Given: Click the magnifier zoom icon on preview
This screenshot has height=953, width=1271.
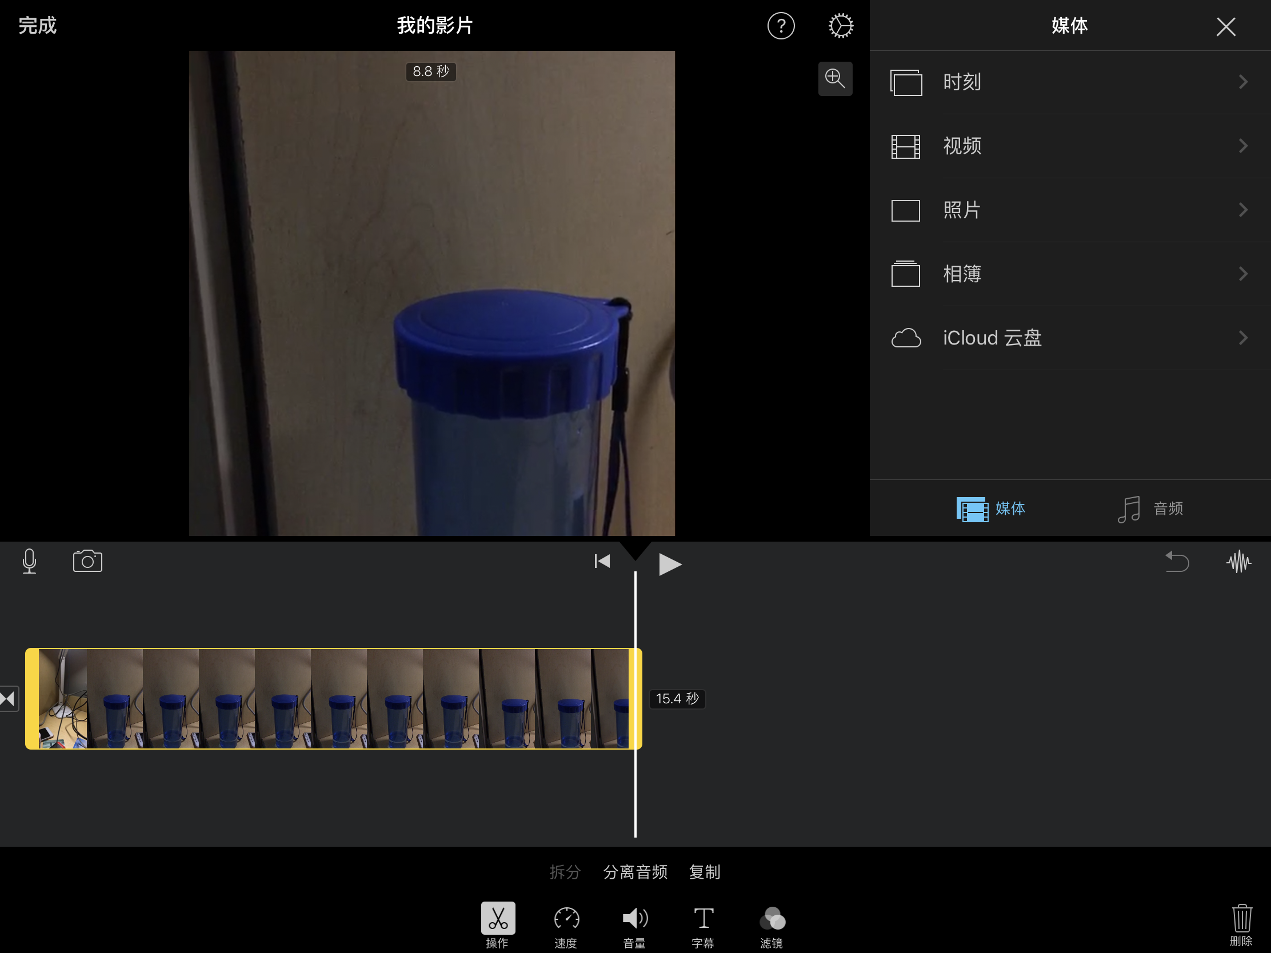Looking at the screenshot, I should click(x=834, y=78).
